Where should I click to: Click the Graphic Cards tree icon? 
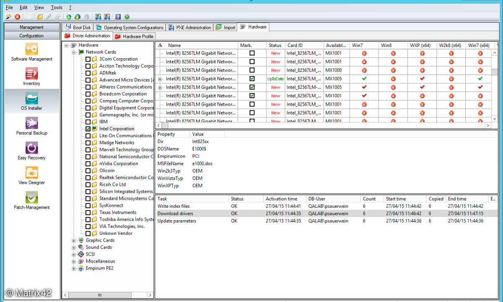[81, 240]
